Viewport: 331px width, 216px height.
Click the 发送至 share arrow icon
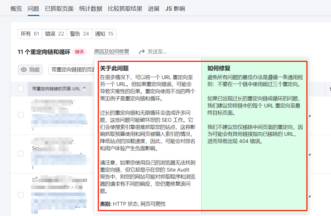(x=142, y=52)
